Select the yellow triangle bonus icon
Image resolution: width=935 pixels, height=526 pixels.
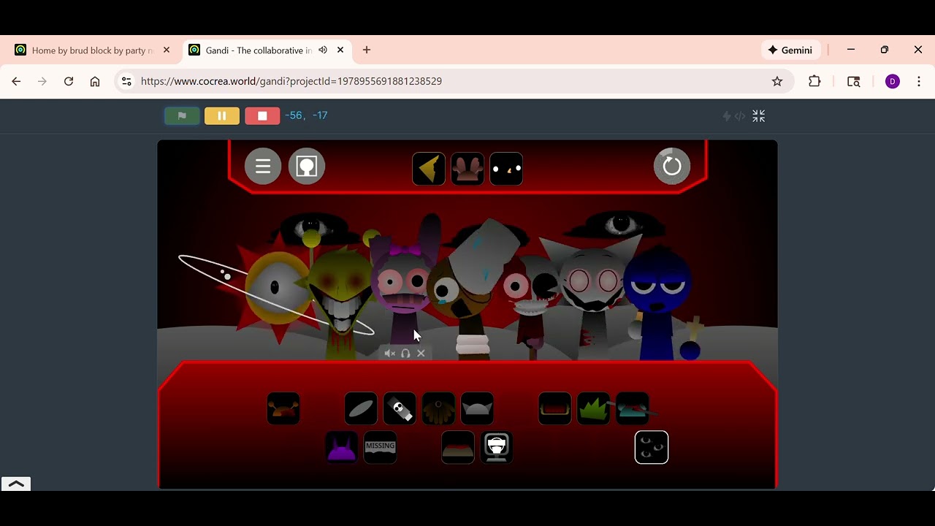[429, 169]
